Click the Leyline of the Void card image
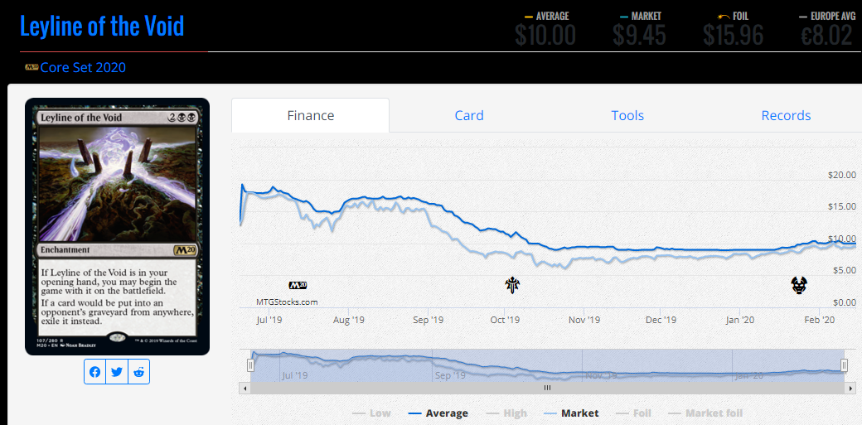Viewport: 862px width, 425px height. click(x=117, y=226)
